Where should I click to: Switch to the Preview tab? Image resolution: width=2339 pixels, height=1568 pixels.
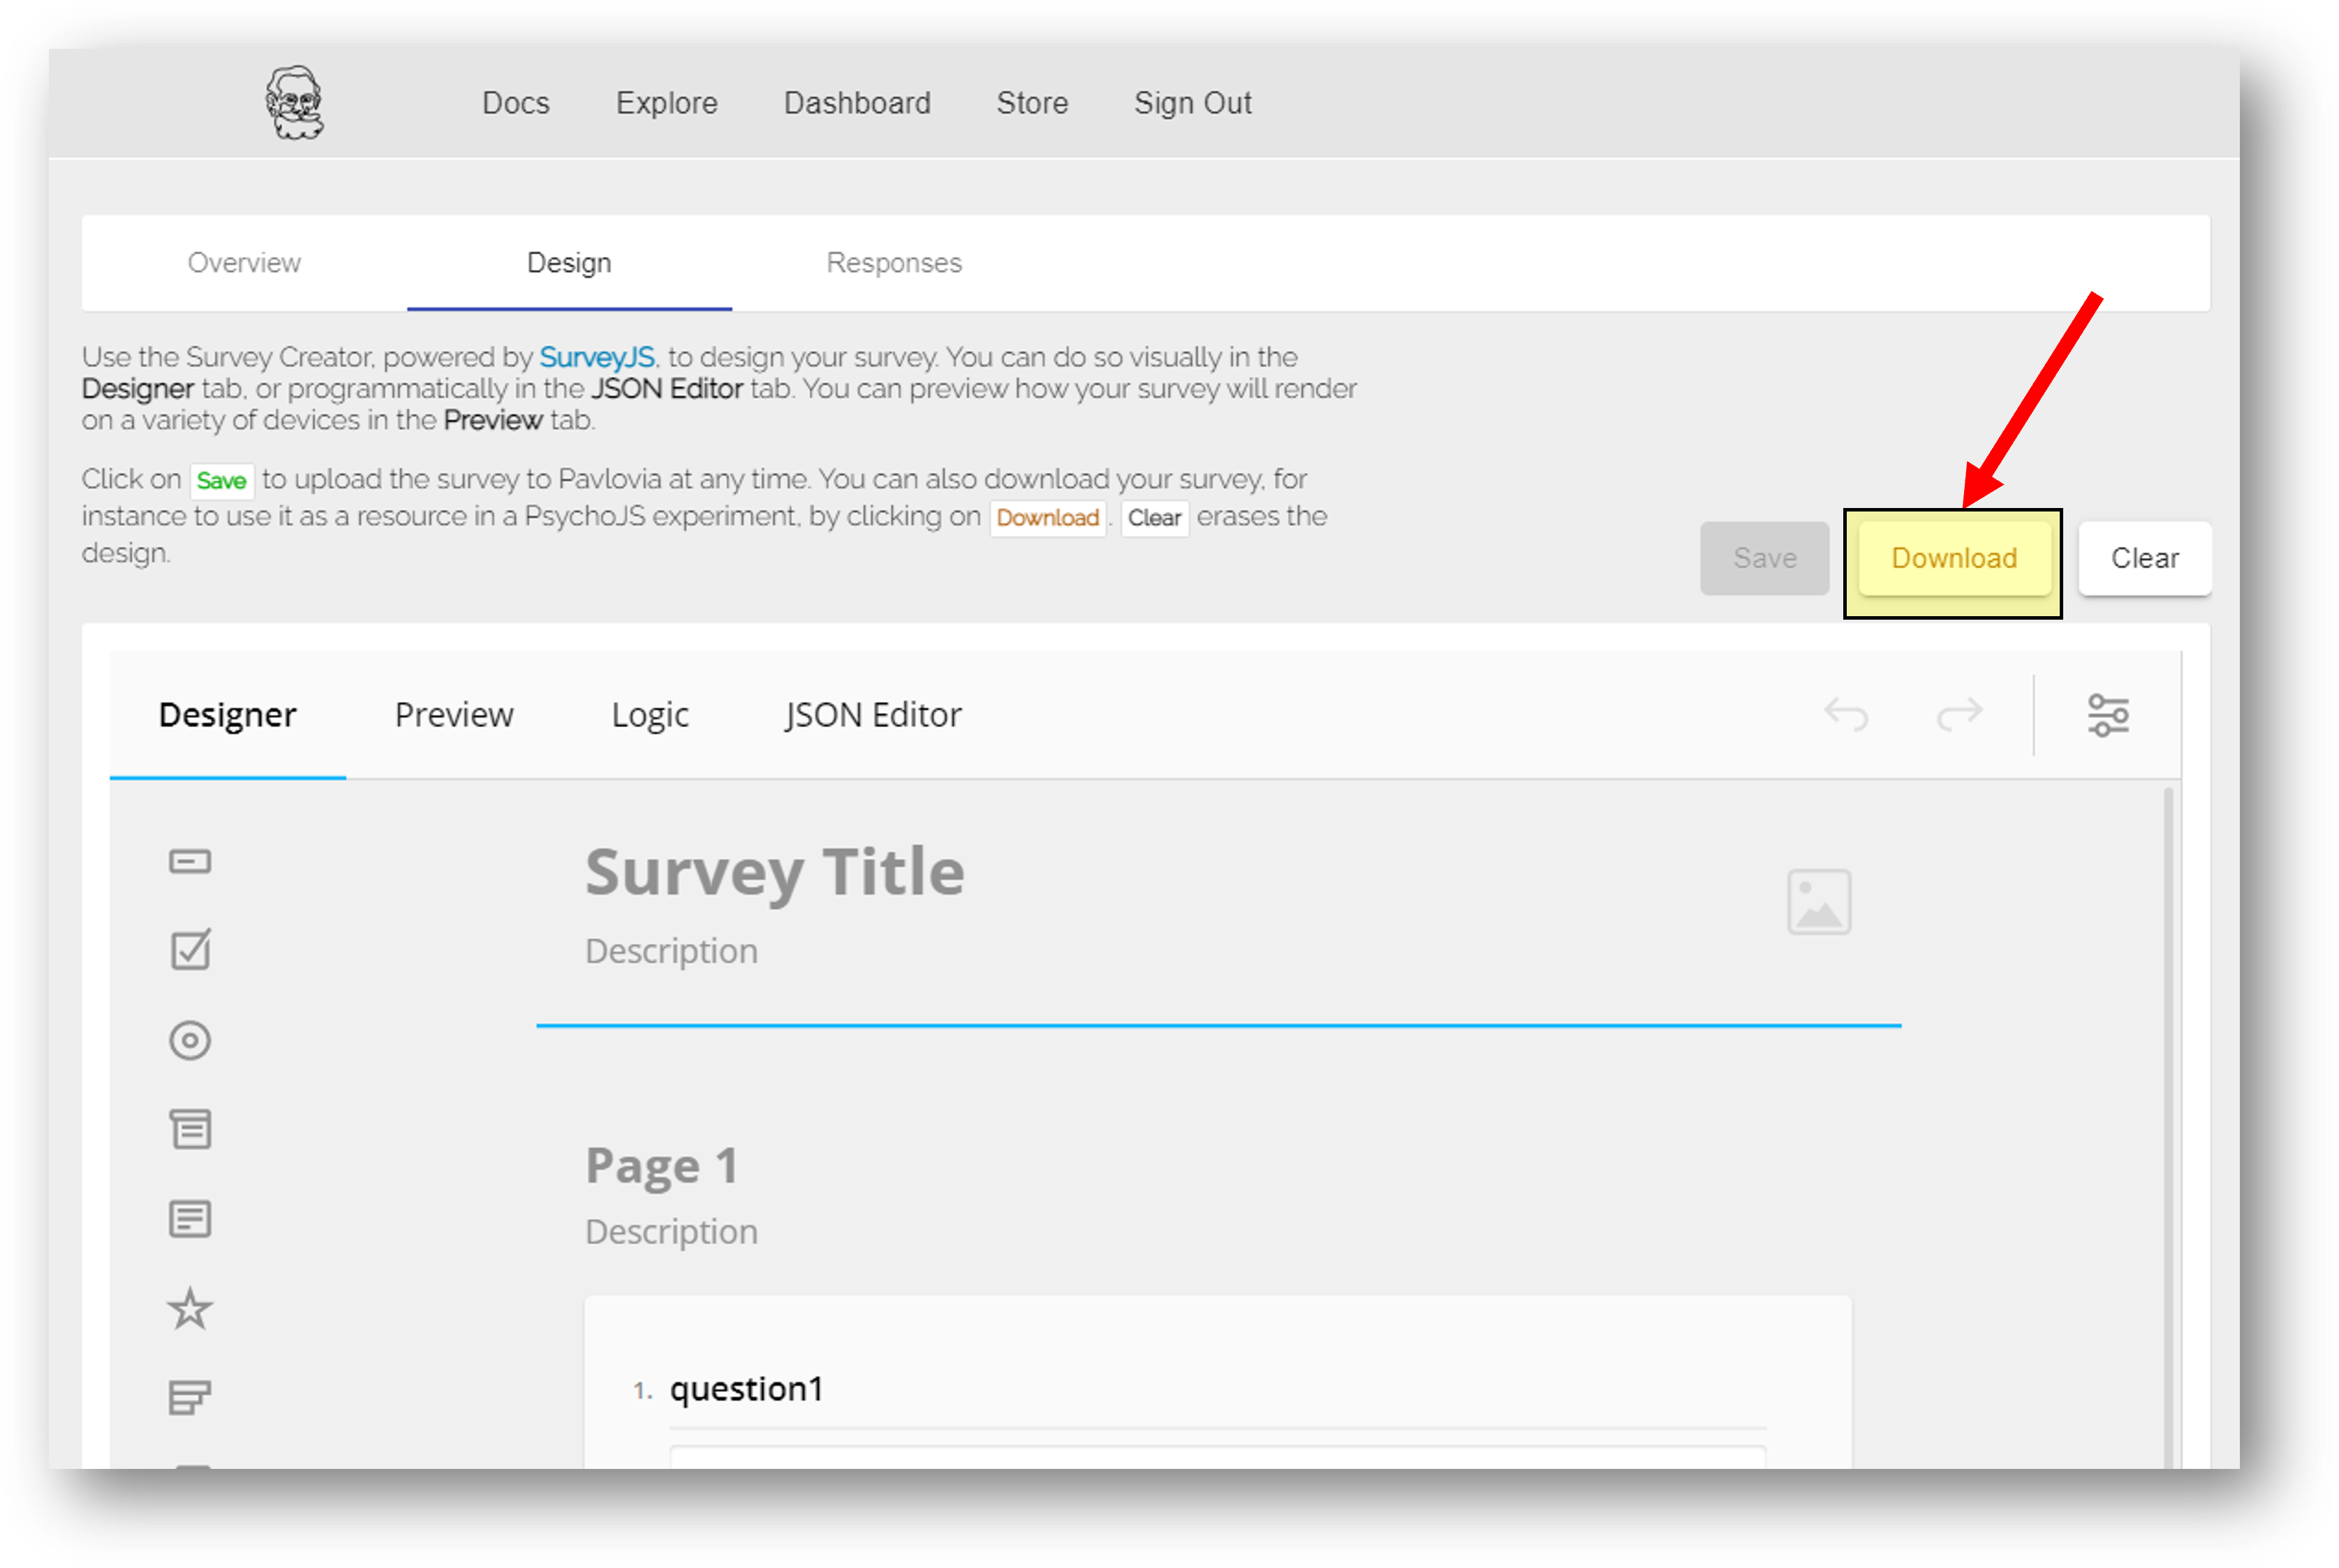(x=455, y=715)
